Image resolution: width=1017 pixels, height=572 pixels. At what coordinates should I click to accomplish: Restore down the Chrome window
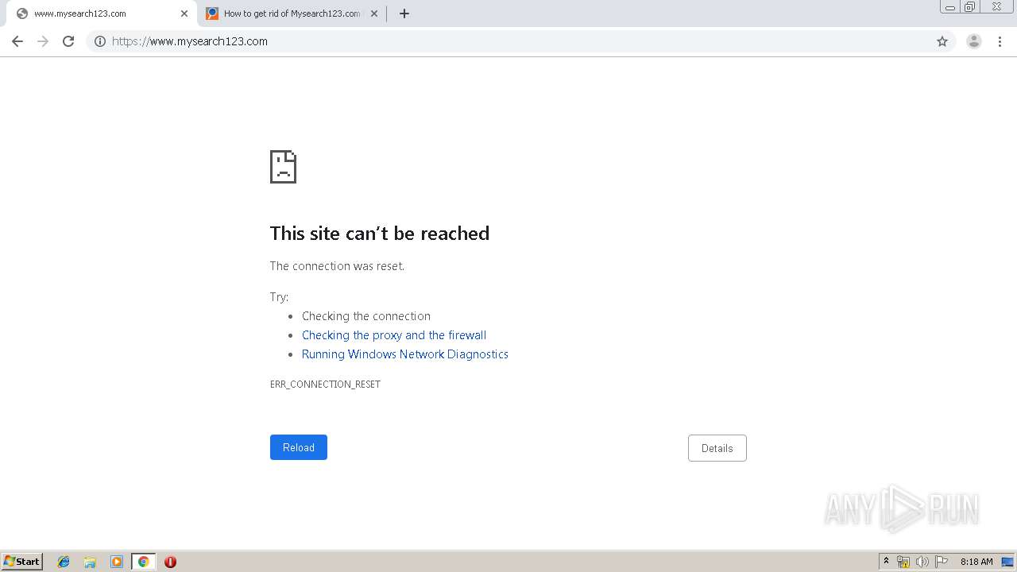coord(969,6)
